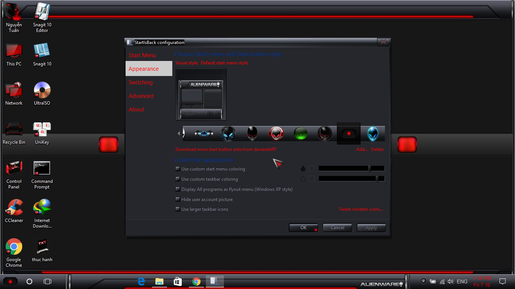Open File Explorer from the taskbar

click(159, 281)
